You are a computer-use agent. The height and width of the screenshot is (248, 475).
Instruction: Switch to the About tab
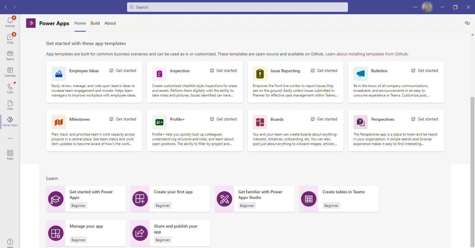(x=110, y=23)
